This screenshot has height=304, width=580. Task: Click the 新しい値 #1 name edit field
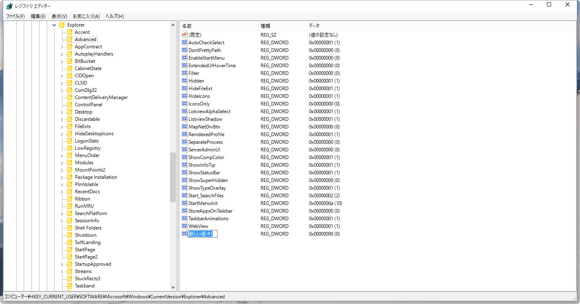click(203, 234)
